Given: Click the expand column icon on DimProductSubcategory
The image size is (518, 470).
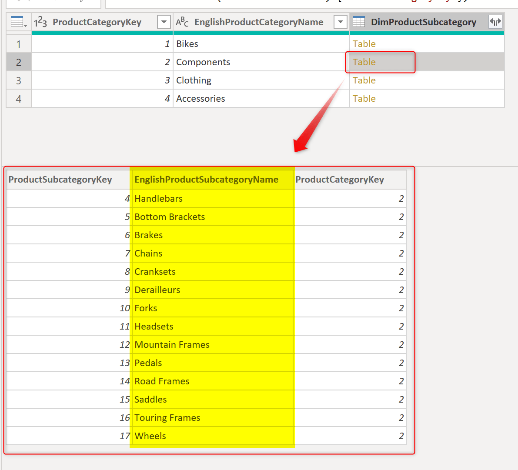Looking at the screenshot, I should pos(496,21).
